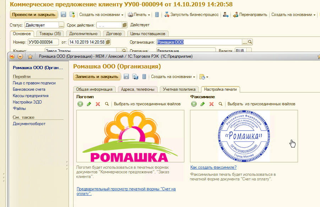Switch to the Товары (35) tab

(x=50, y=34)
